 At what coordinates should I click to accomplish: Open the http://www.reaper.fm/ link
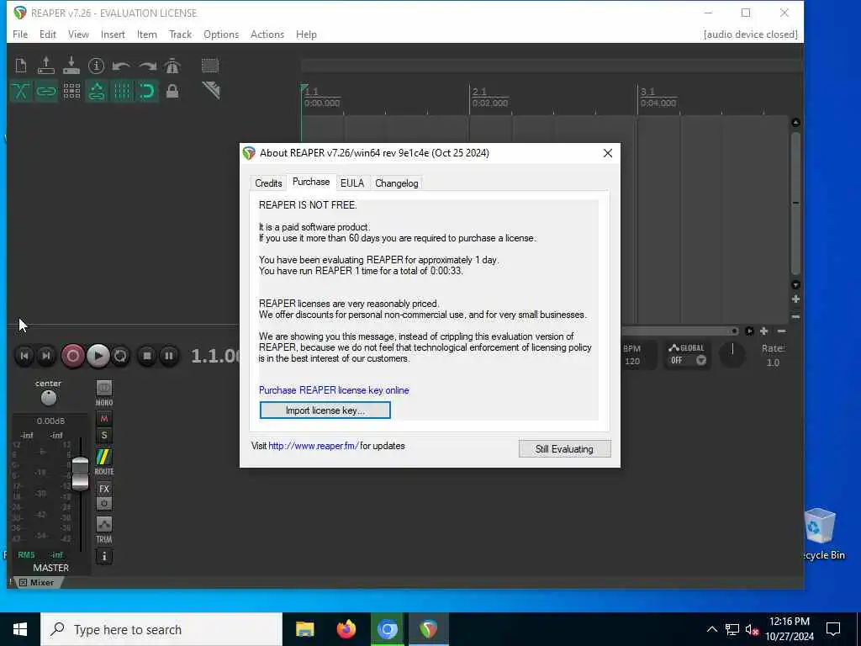click(314, 446)
